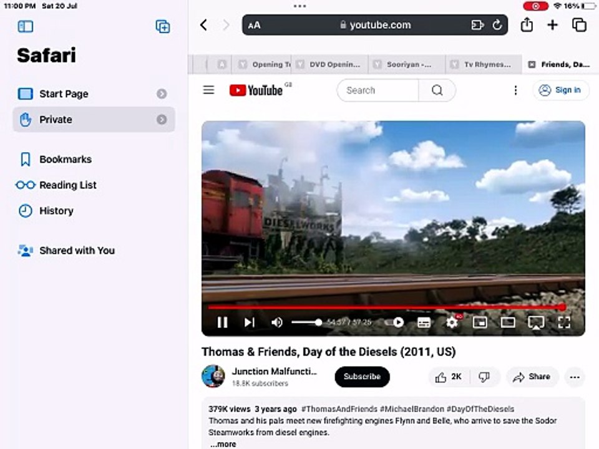Viewport: 599px width, 449px height.
Task: Click the video title text
Action: [329, 352]
